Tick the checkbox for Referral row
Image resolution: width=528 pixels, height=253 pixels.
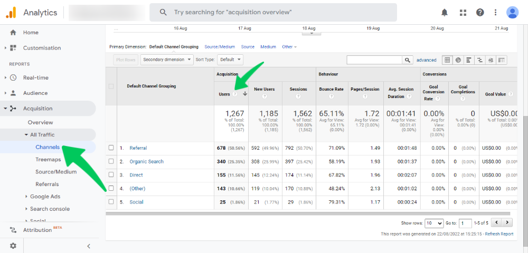(x=111, y=148)
